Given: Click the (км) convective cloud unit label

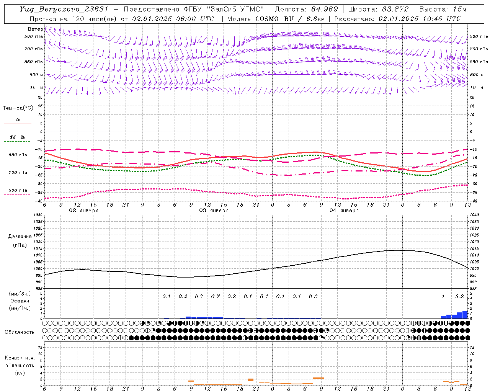Looking at the screenshot, I should 20,373.
